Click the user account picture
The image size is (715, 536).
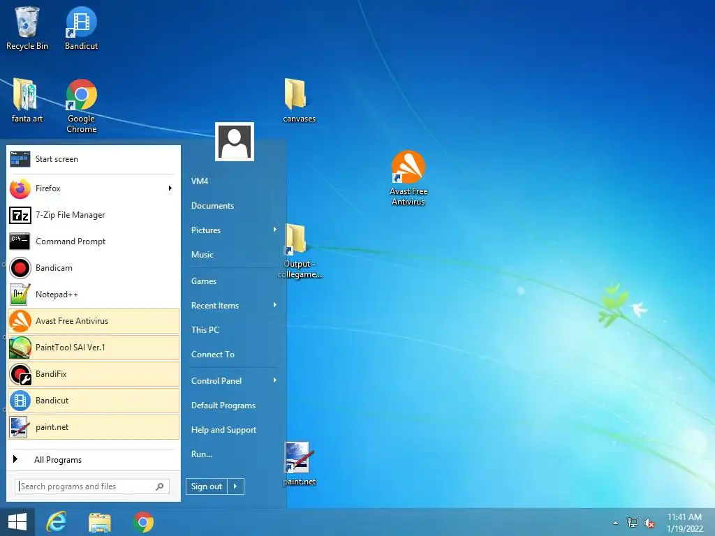(235, 141)
